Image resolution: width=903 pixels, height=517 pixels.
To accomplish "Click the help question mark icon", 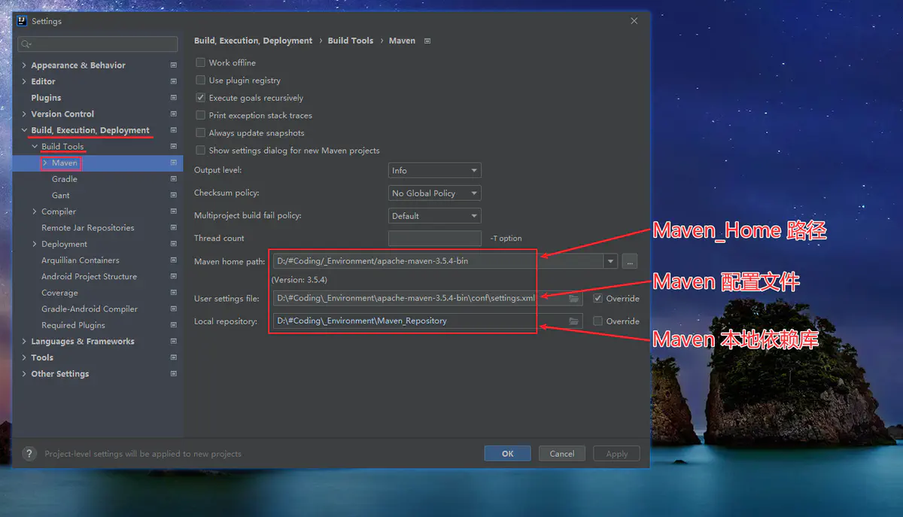I will pos(29,454).
